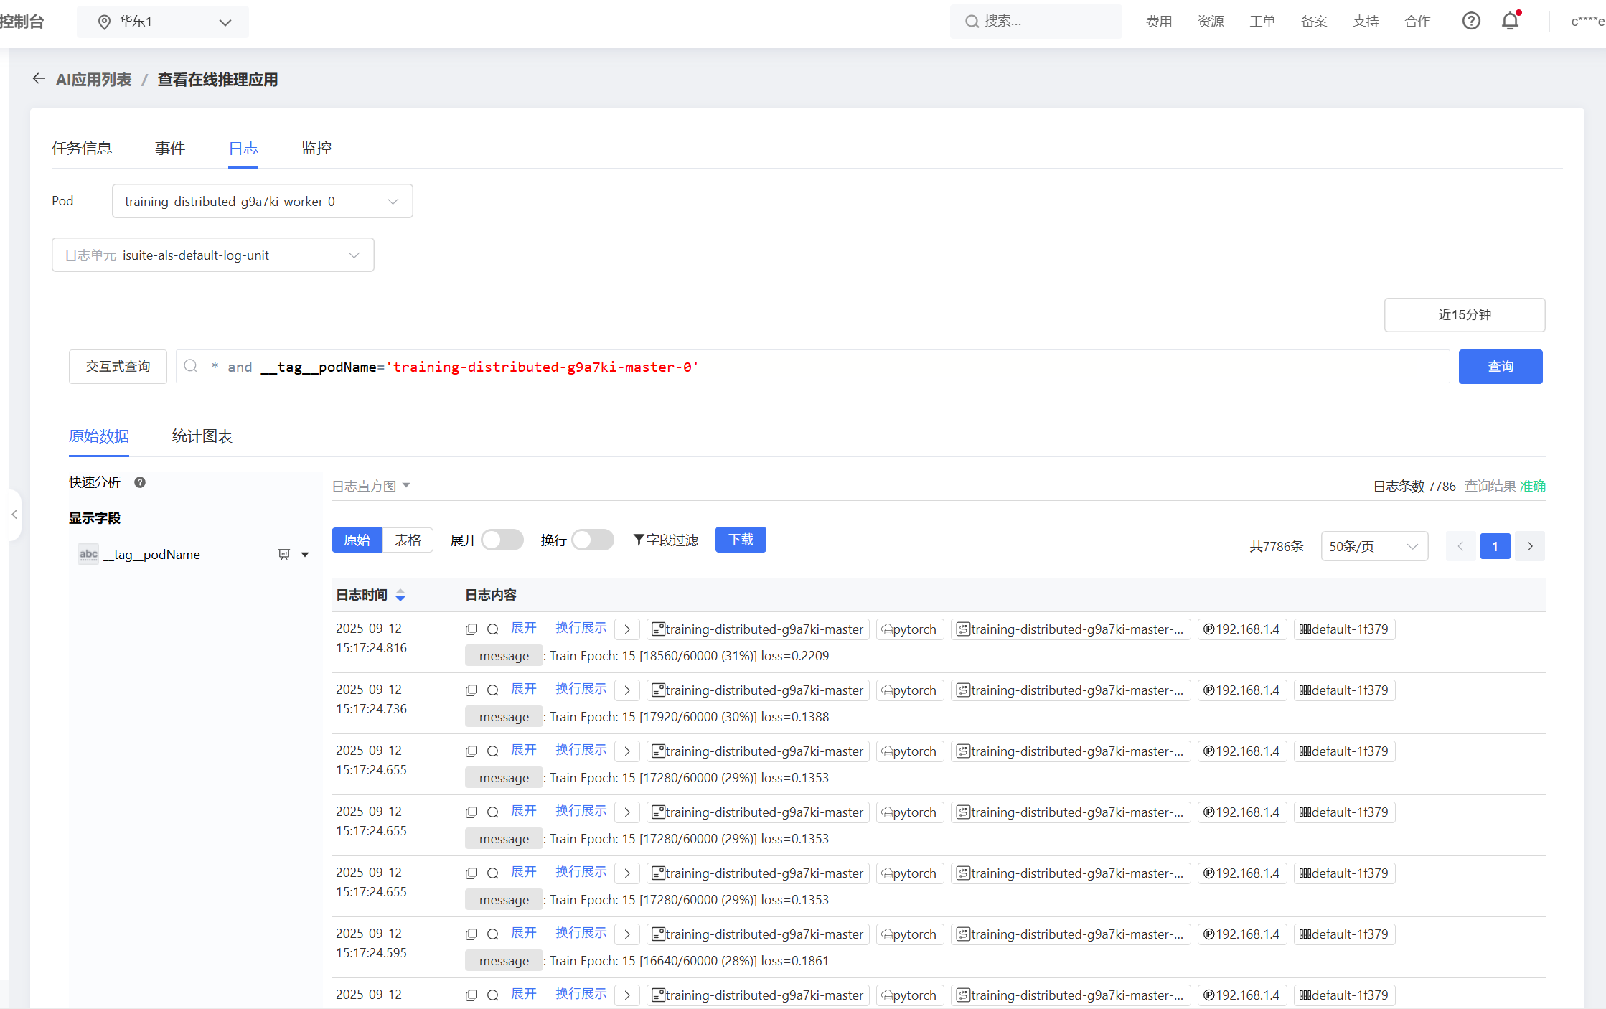The height and width of the screenshot is (1009, 1606).
Task: Click the __tag__podName field comment icon
Action: (x=284, y=554)
